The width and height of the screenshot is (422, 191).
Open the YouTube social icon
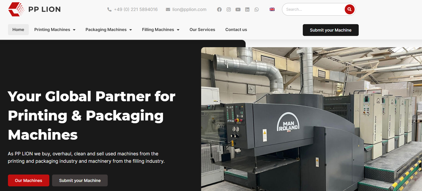[238, 10]
